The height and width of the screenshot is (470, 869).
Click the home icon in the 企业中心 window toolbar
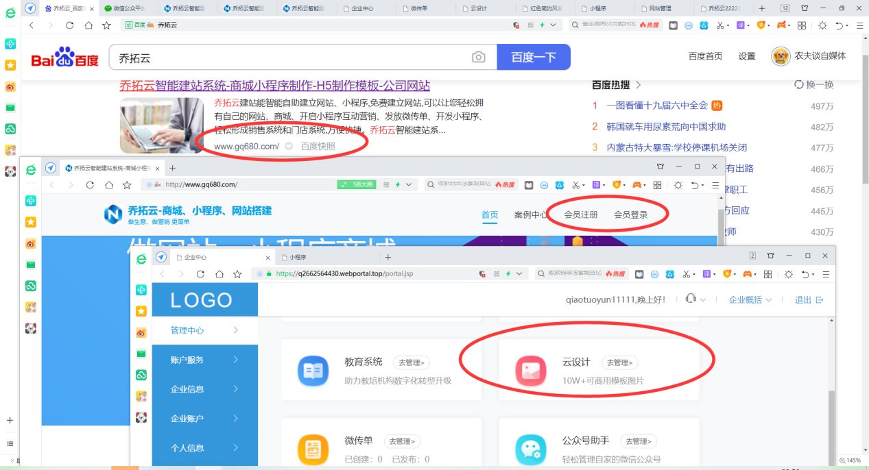click(219, 273)
